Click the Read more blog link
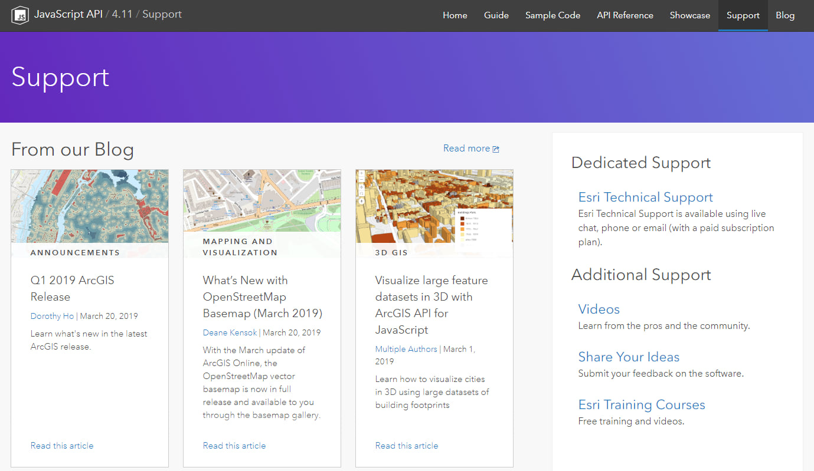This screenshot has height=471, width=814. pyautogui.click(x=466, y=149)
